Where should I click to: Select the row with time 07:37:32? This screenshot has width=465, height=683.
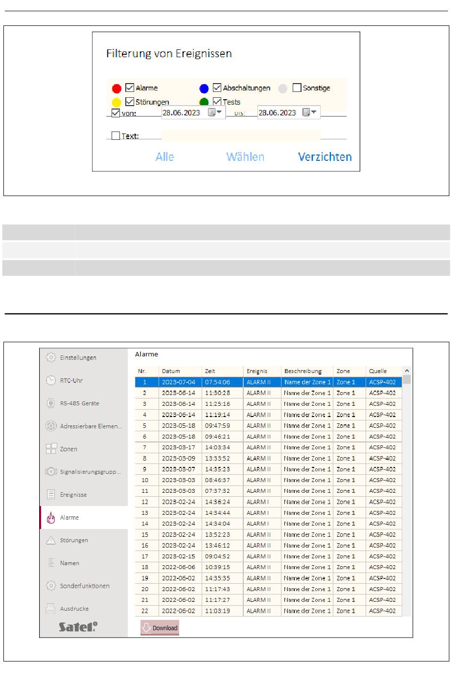pos(268,491)
